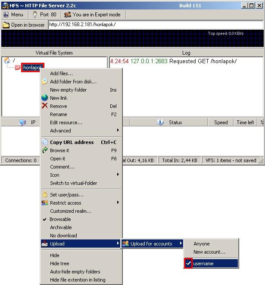
Task: Choose Open it menu entry
Action: [x=81, y=159]
